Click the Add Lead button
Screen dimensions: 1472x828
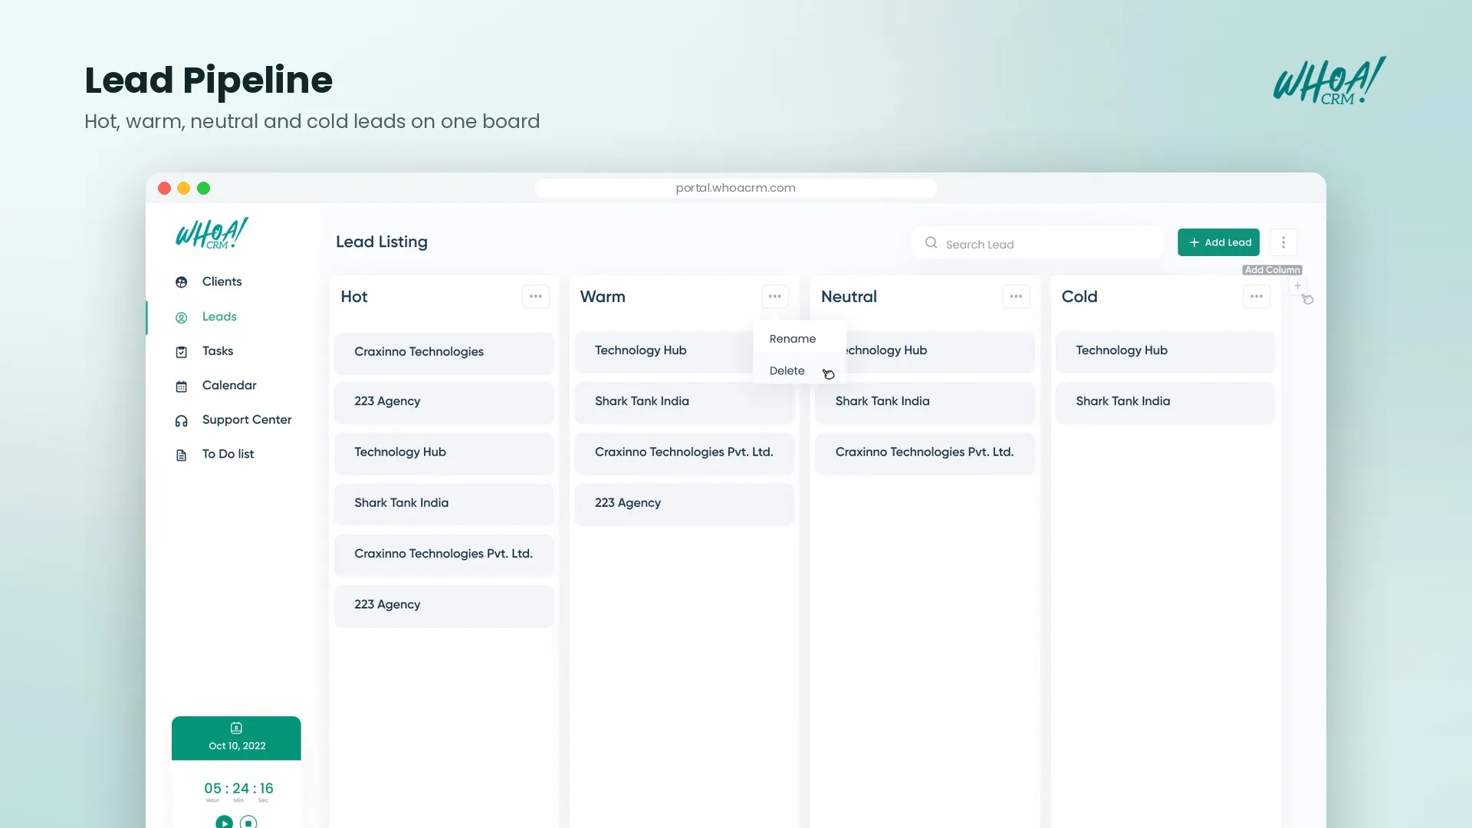click(1218, 242)
